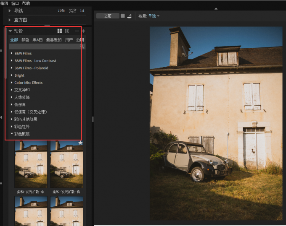Open the 窗口 menu
Image resolution: width=286 pixels, height=226 pixels.
[15, 3]
